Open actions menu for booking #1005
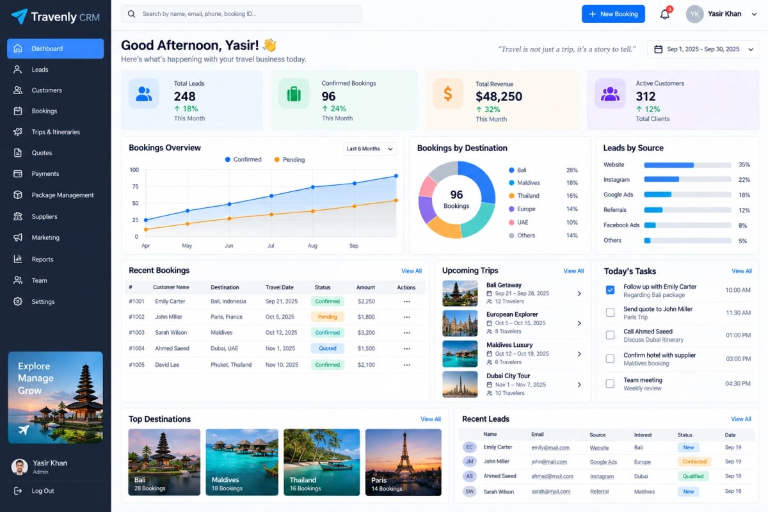768x512 pixels. [406, 365]
